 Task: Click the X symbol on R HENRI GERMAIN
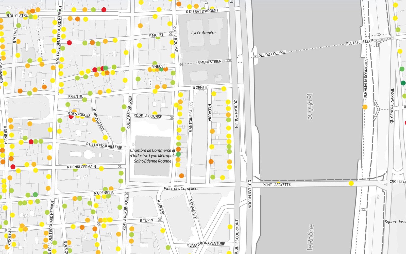tap(120, 166)
